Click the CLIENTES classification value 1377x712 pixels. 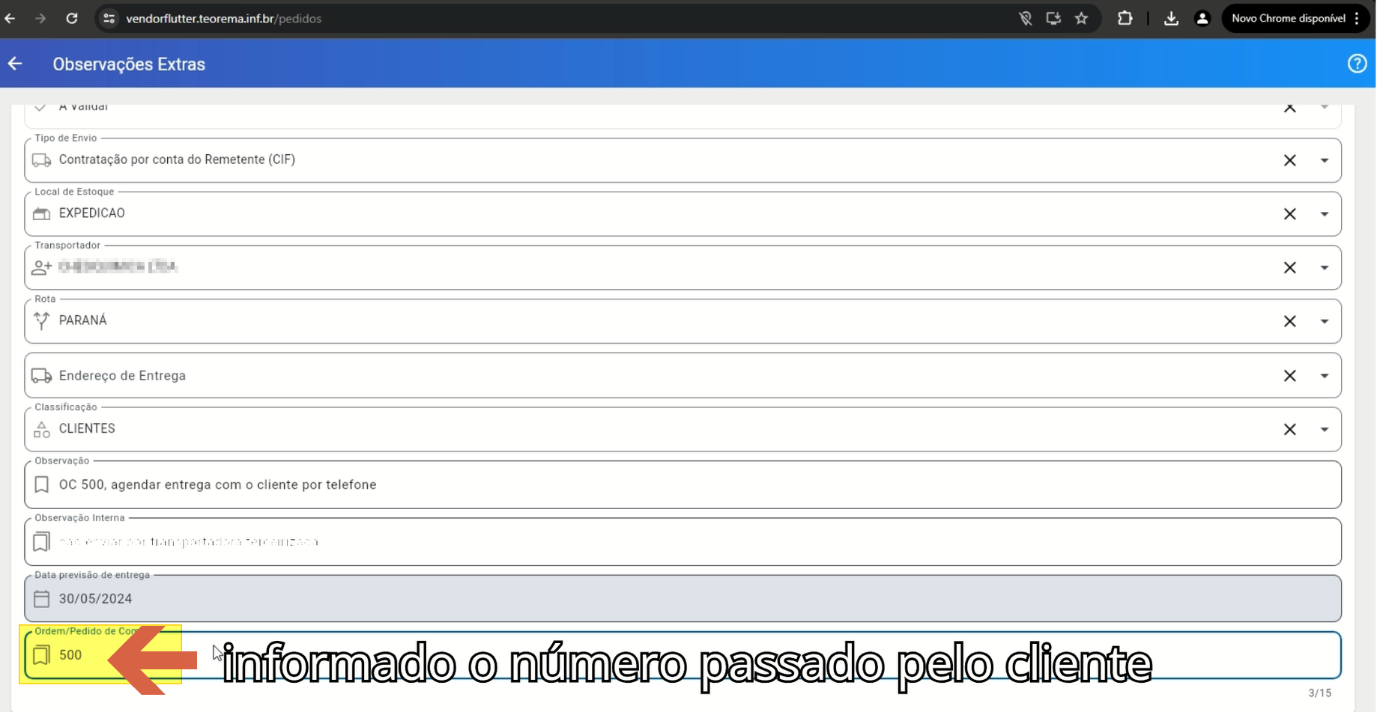point(87,428)
